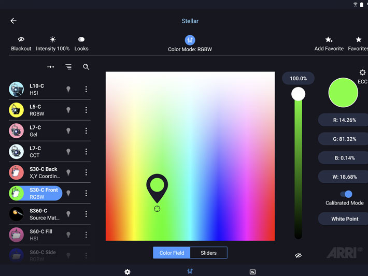Select the S60-C Fill HSI fixture
368x276 pixels.
[35, 235]
